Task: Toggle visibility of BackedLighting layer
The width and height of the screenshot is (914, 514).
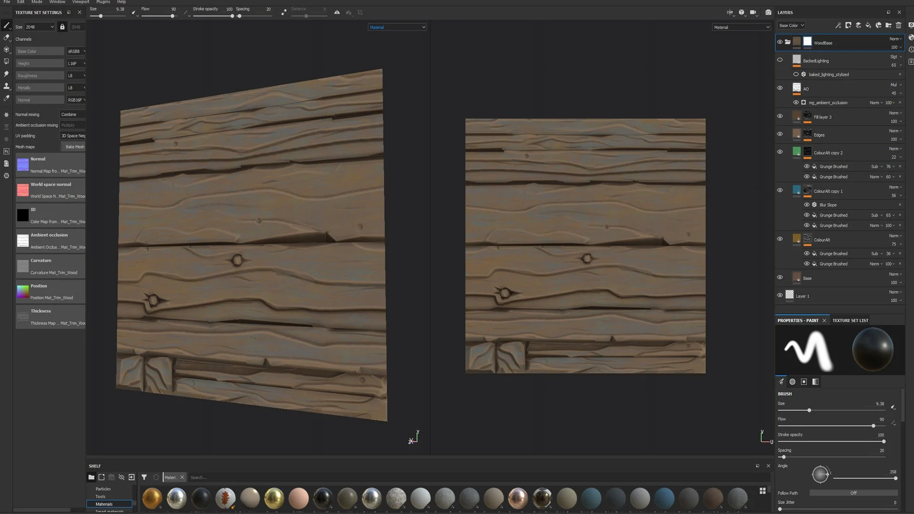Action: pyautogui.click(x=780, y=60)
